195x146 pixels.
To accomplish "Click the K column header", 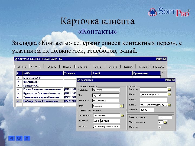I will tap(19, 73).
